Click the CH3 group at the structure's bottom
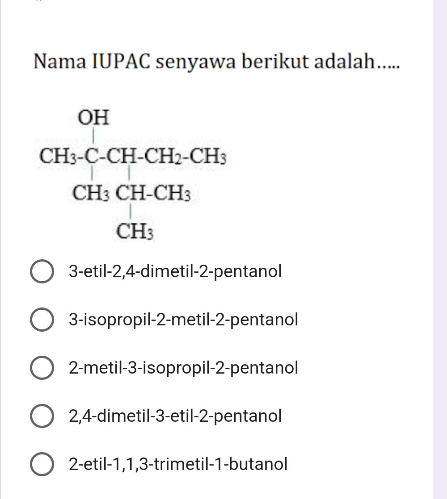The width and height of the screenshot is (447, 499). [135, 230]
